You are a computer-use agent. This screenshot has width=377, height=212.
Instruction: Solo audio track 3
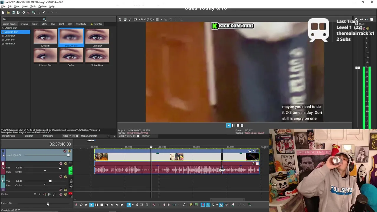[66, 177]
